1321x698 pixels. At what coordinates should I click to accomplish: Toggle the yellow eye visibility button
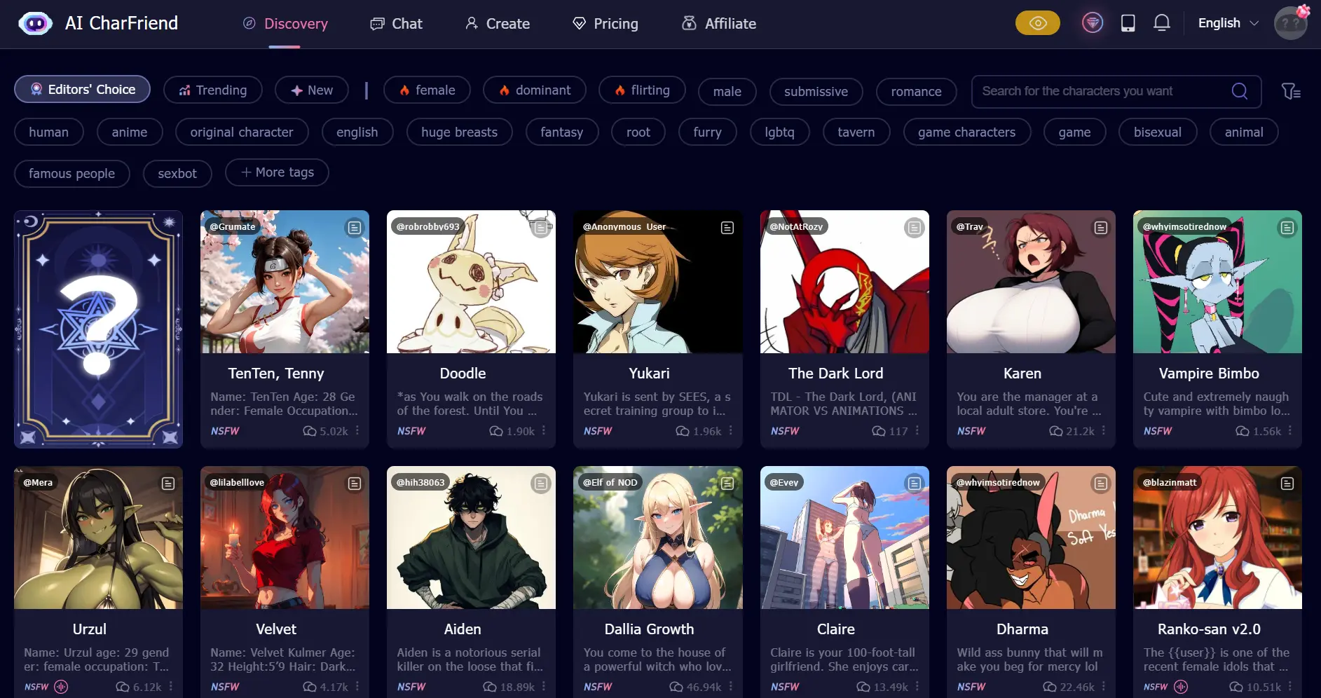tap(1037, 23)
